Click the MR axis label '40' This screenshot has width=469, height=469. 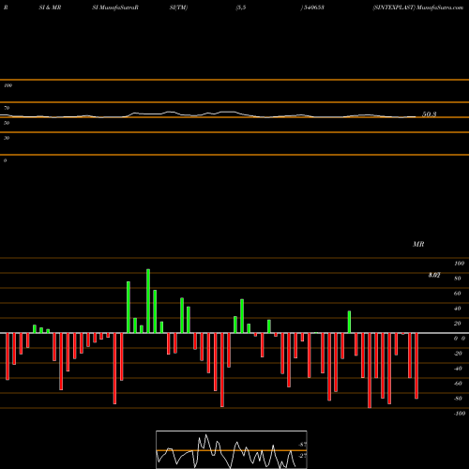point(458,309)
